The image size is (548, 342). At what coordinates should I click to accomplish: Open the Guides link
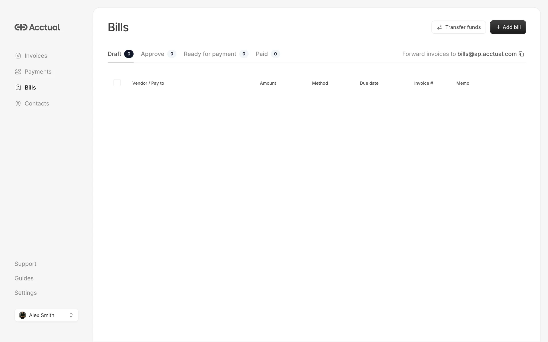[24, 278]
